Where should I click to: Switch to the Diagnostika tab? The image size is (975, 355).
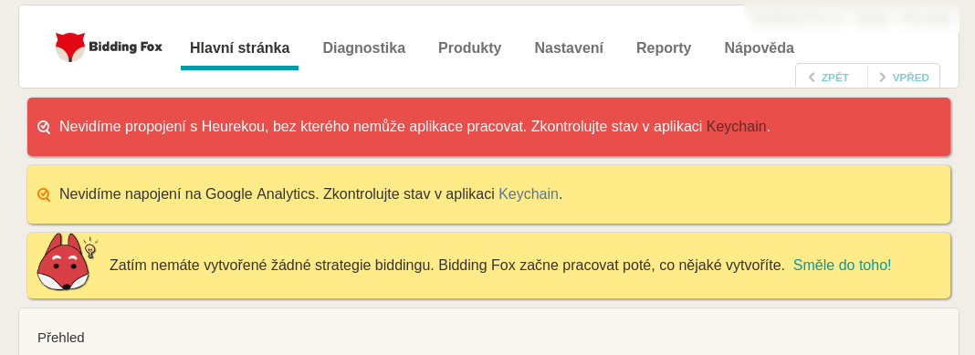(363, 47)
